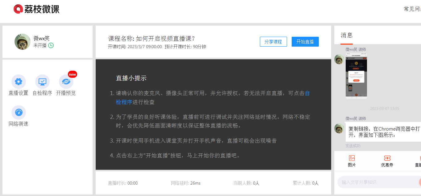Viewport: 421px width, 196px height.
Task: Open the phone screenshot thumbnail in messages
Action: point(356,76)
